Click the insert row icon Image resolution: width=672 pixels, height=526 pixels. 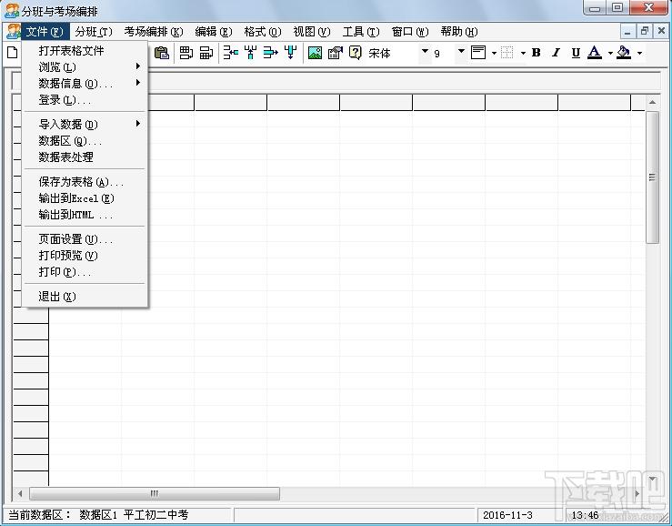(x=186, y=53)
